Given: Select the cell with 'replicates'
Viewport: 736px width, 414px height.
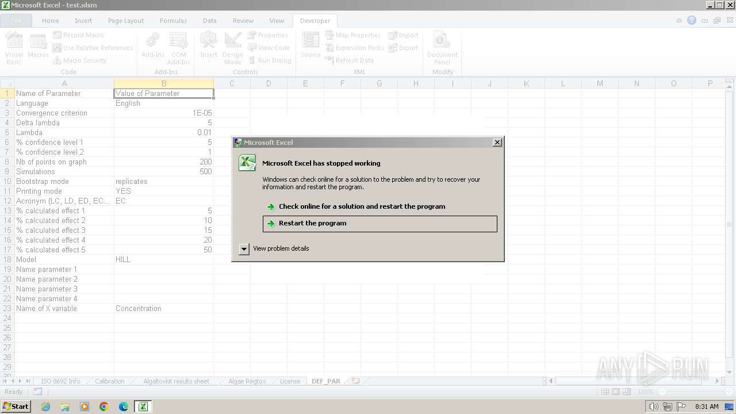Looking at the screenshot, I should (164, 181).
